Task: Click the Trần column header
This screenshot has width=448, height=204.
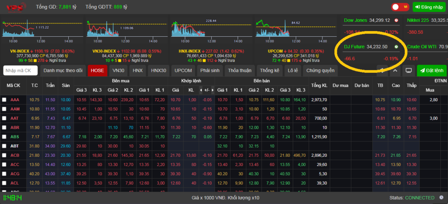Action: coord(50,85)
